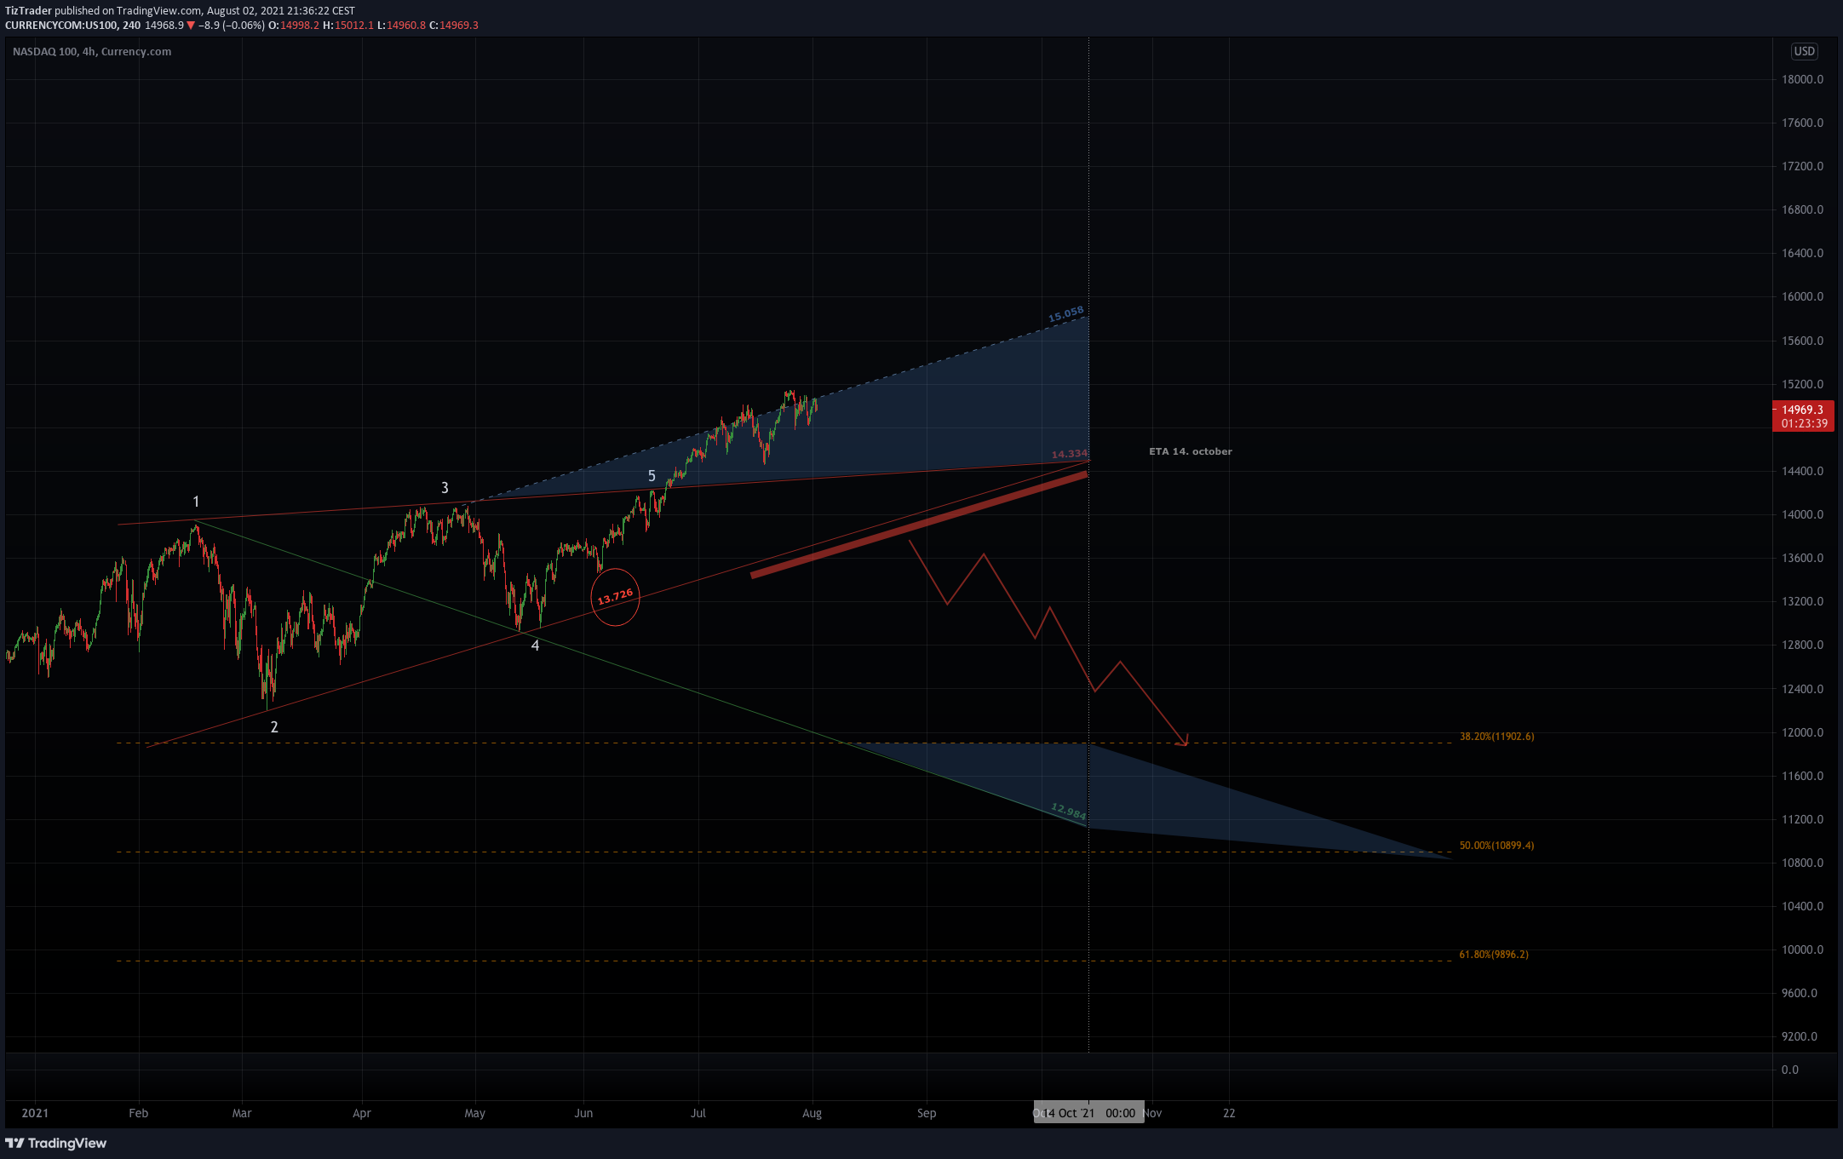Click the 14 Oct '21 date marker
1843x1159 pixels.
[1088, 1113]
